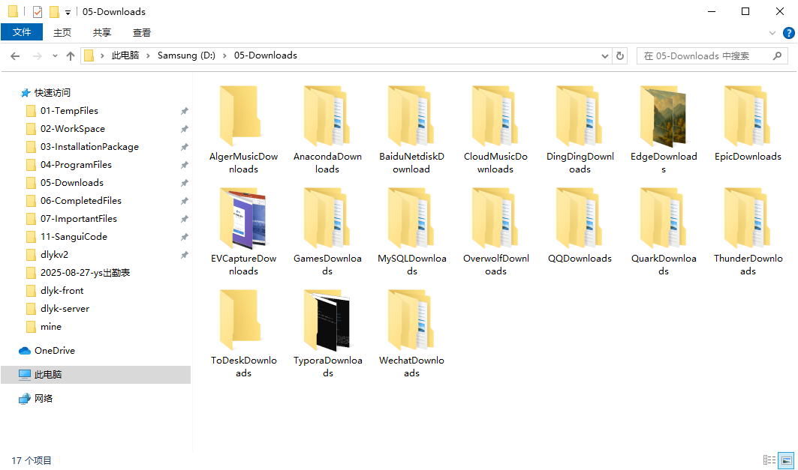Click the Properties quick access toolbar icon
The width and height of the screenshot is (798, 470).
pos(38,12)
